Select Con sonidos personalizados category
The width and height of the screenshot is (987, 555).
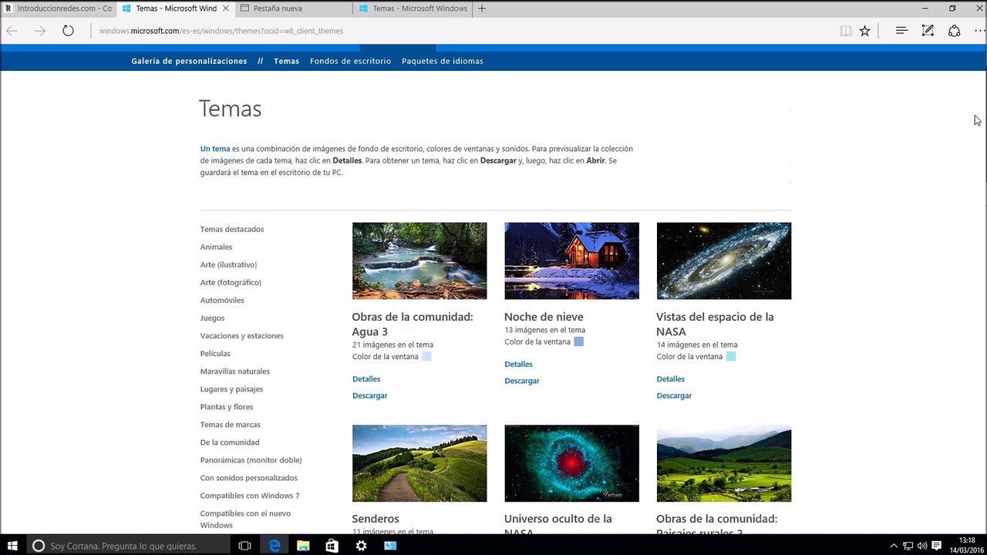(x=249, y=477)
